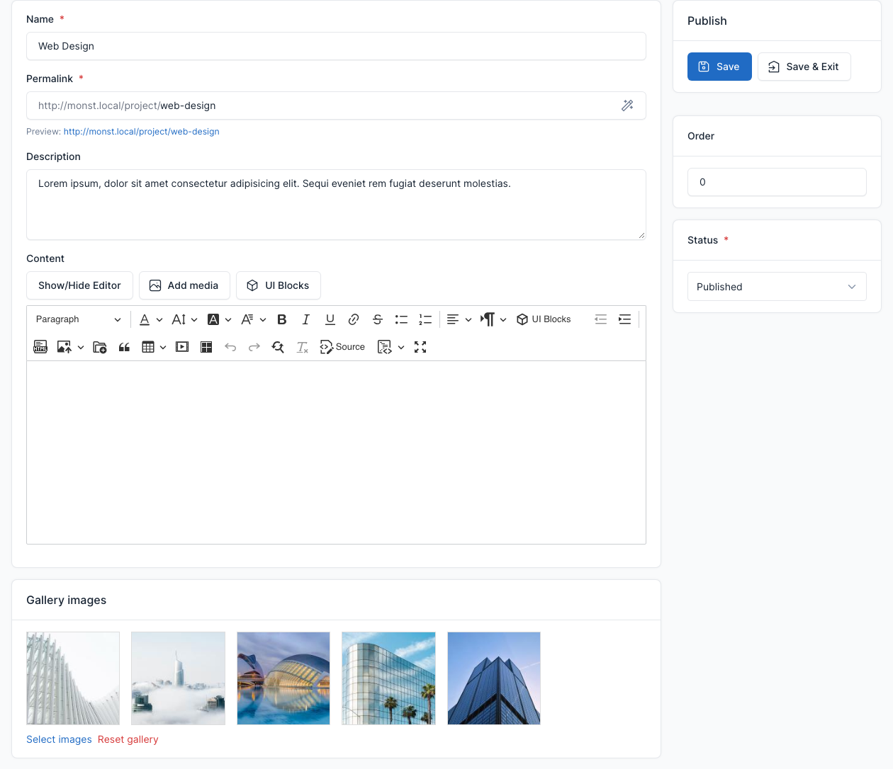Focus the Name field containing Web Design
The width and height of the screenshot is (893, 769).
coord(336,46)
